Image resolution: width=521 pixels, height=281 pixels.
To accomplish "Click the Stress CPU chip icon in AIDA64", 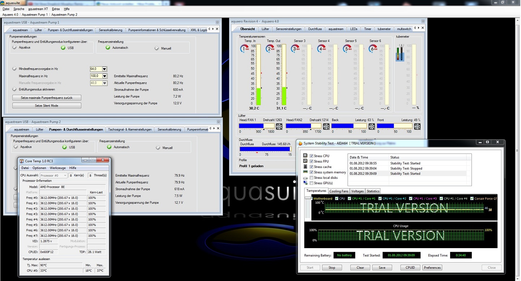I will (x=305, y=156).
